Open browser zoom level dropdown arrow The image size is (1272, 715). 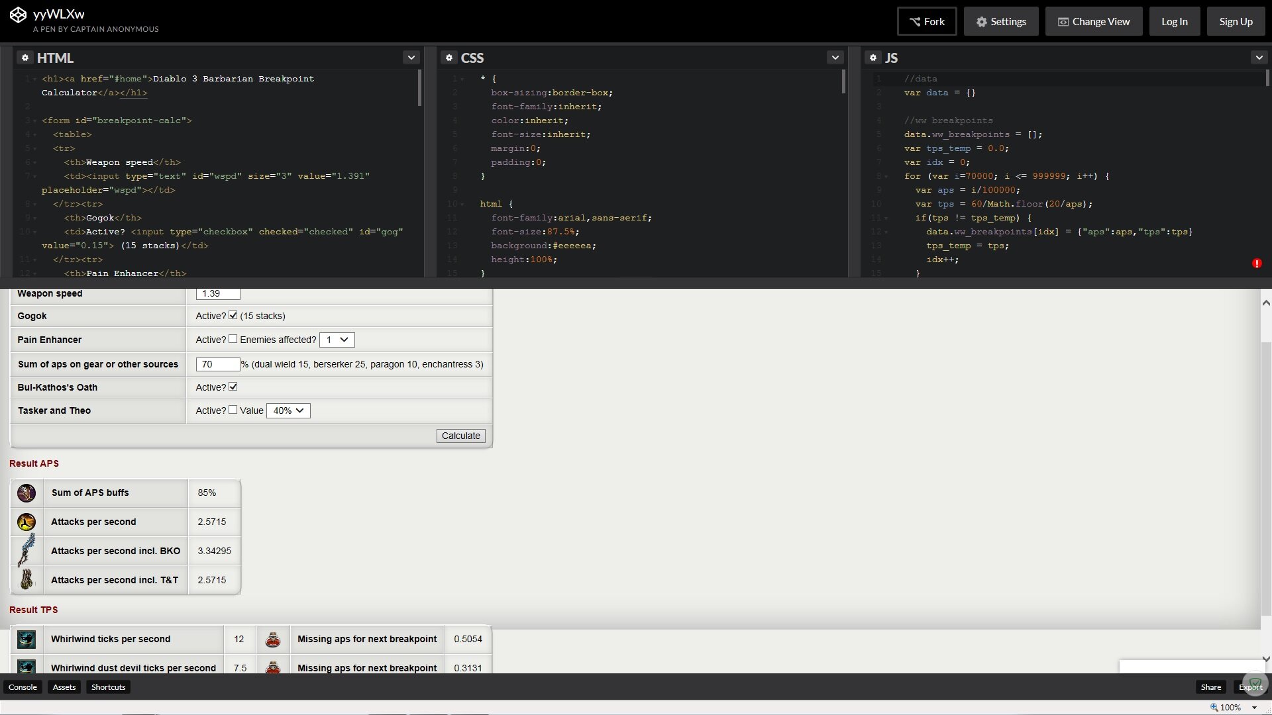tap(1254, 708)
